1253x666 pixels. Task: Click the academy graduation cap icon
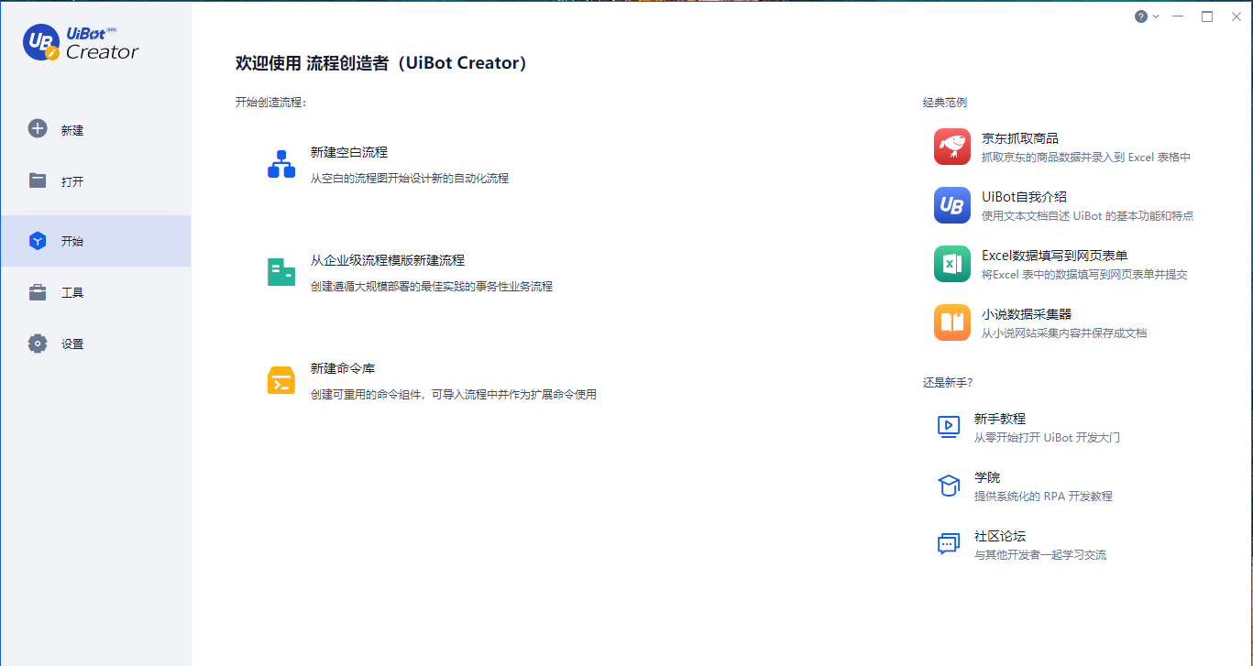point(948,486)
